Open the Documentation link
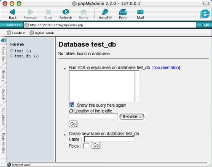Viewport: 212px width, 167px height. point(166,67)
